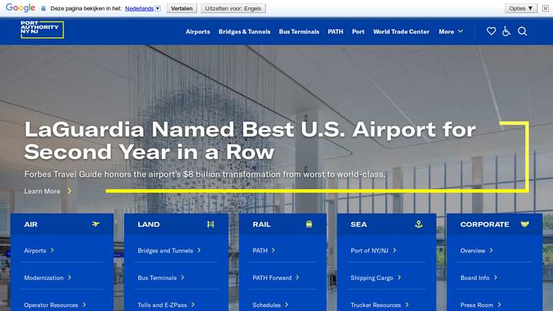Click the Port Authority NY NJ logo
This screenshot has height=311, width=553.
[x=42, y=29]
